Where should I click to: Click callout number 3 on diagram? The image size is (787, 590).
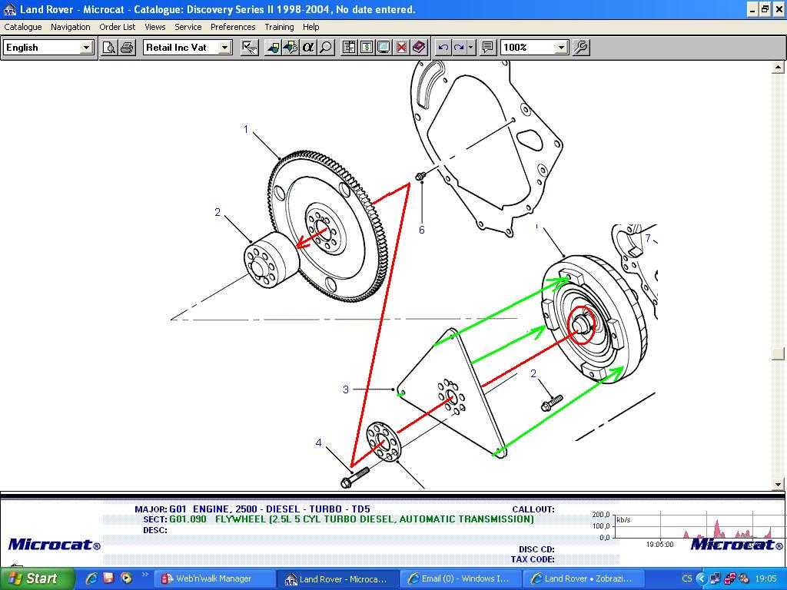(x=346, y=390)
